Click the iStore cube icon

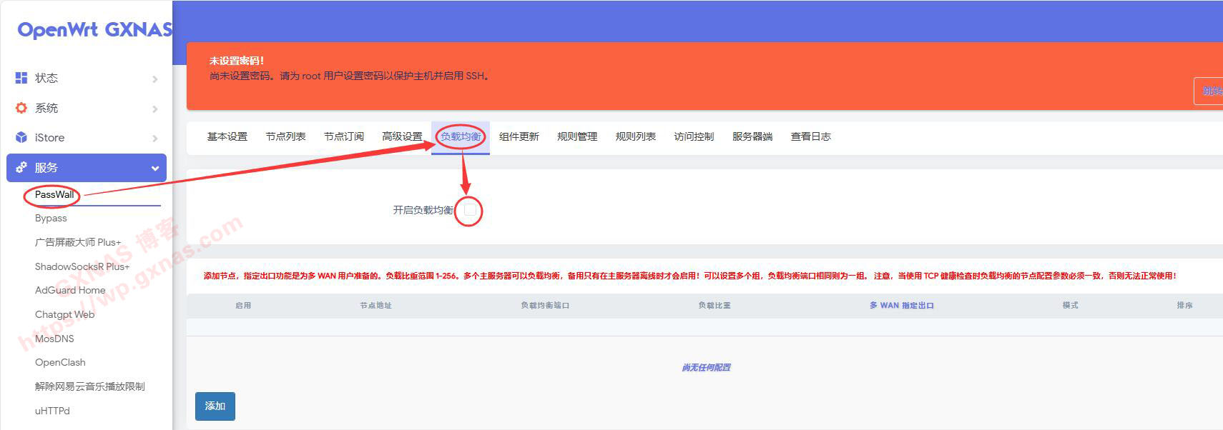(x=21, y=137)
